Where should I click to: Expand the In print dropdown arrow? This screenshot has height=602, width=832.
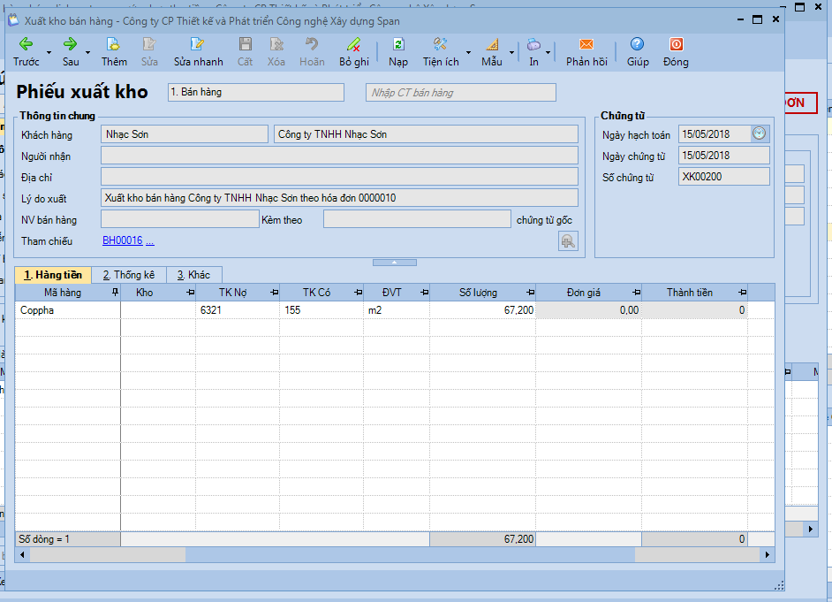click(548, 53)
